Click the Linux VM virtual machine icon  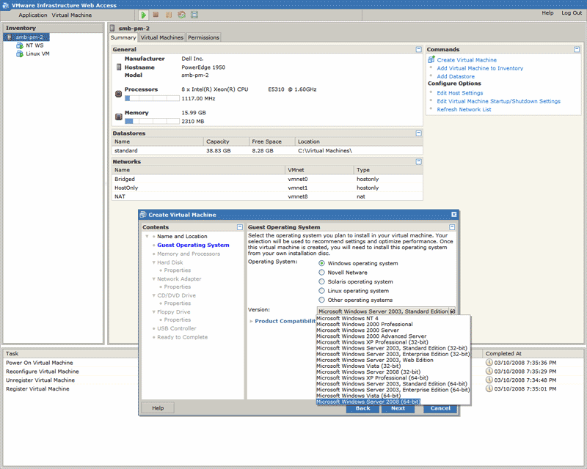click(20, 53)
